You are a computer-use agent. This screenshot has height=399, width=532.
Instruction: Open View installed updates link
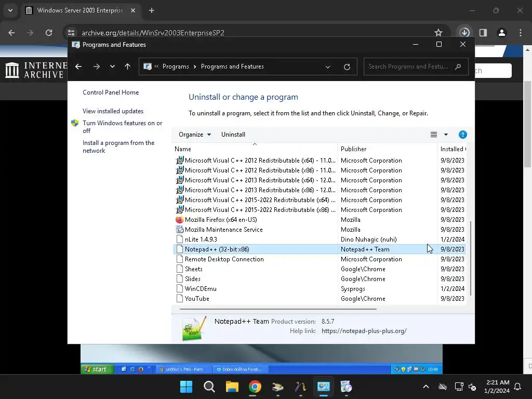pos(113,111)
